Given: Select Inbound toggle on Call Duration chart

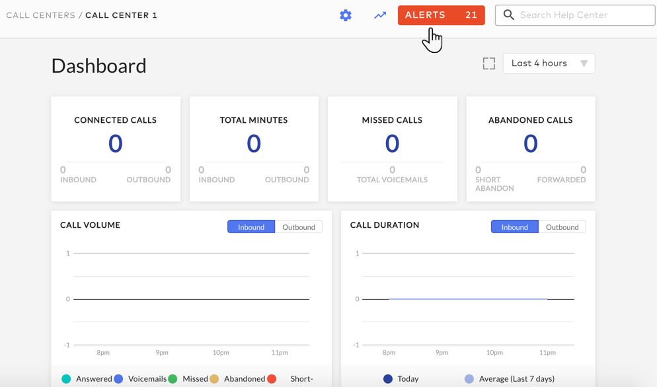Looking at the screenshot, I should click(x=514, y=227).
